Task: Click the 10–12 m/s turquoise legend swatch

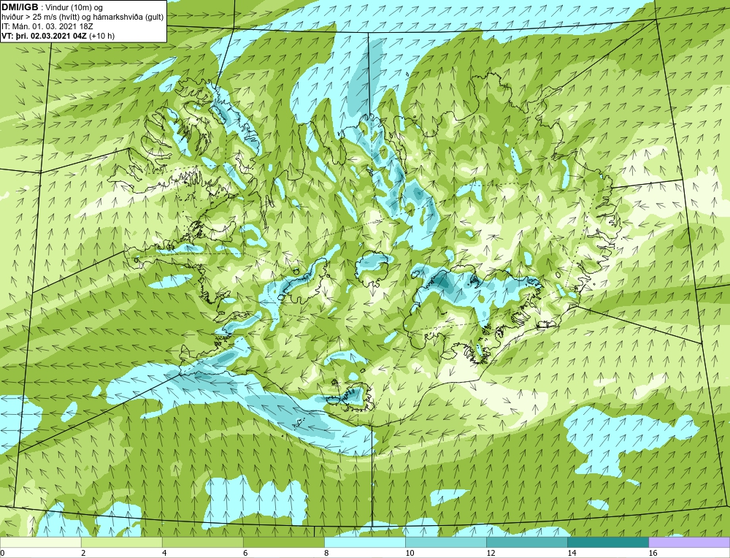Action: pos(445,542)
